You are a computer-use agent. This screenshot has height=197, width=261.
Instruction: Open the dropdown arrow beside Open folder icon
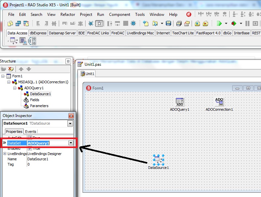(162, 23)
